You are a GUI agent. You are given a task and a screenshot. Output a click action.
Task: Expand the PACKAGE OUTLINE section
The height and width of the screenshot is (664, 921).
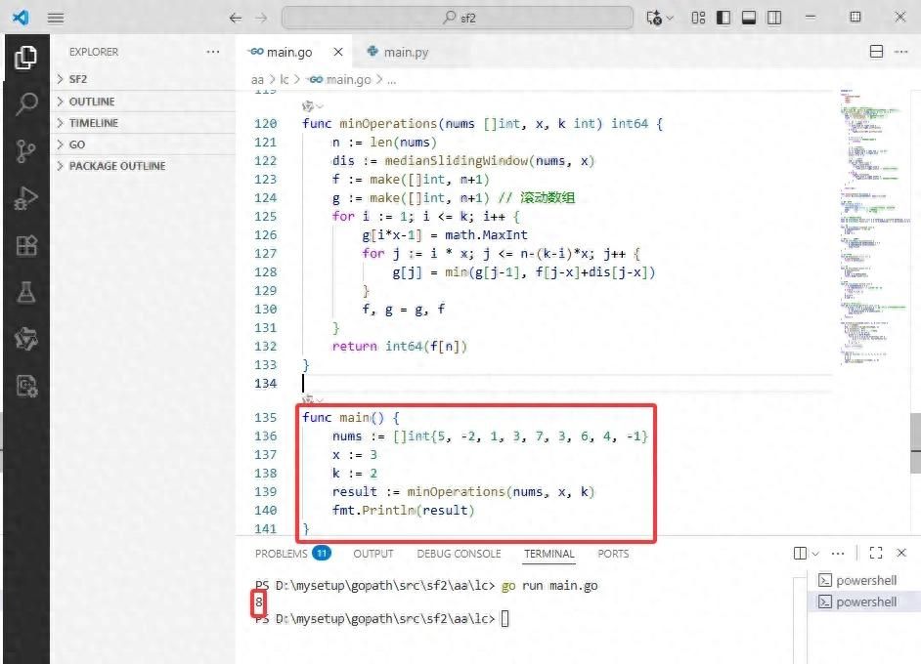tap(116, 166)
